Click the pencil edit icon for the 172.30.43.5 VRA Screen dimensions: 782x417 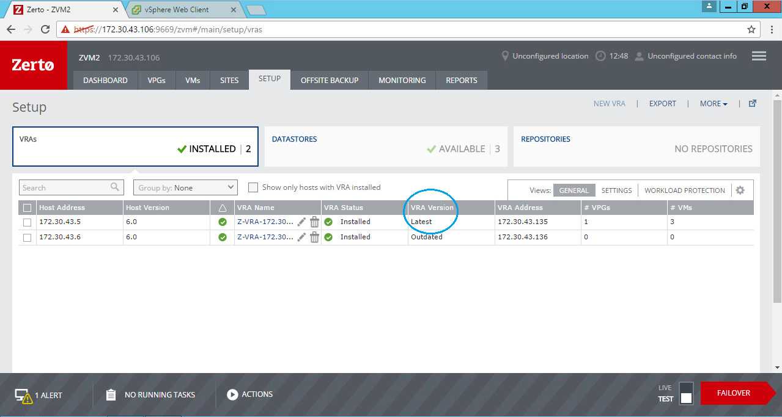301,222
